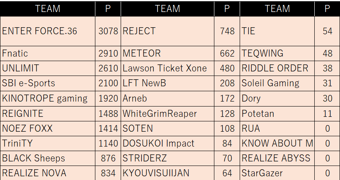Click the DOSUKOI Impact cell

tap(158, 143)
